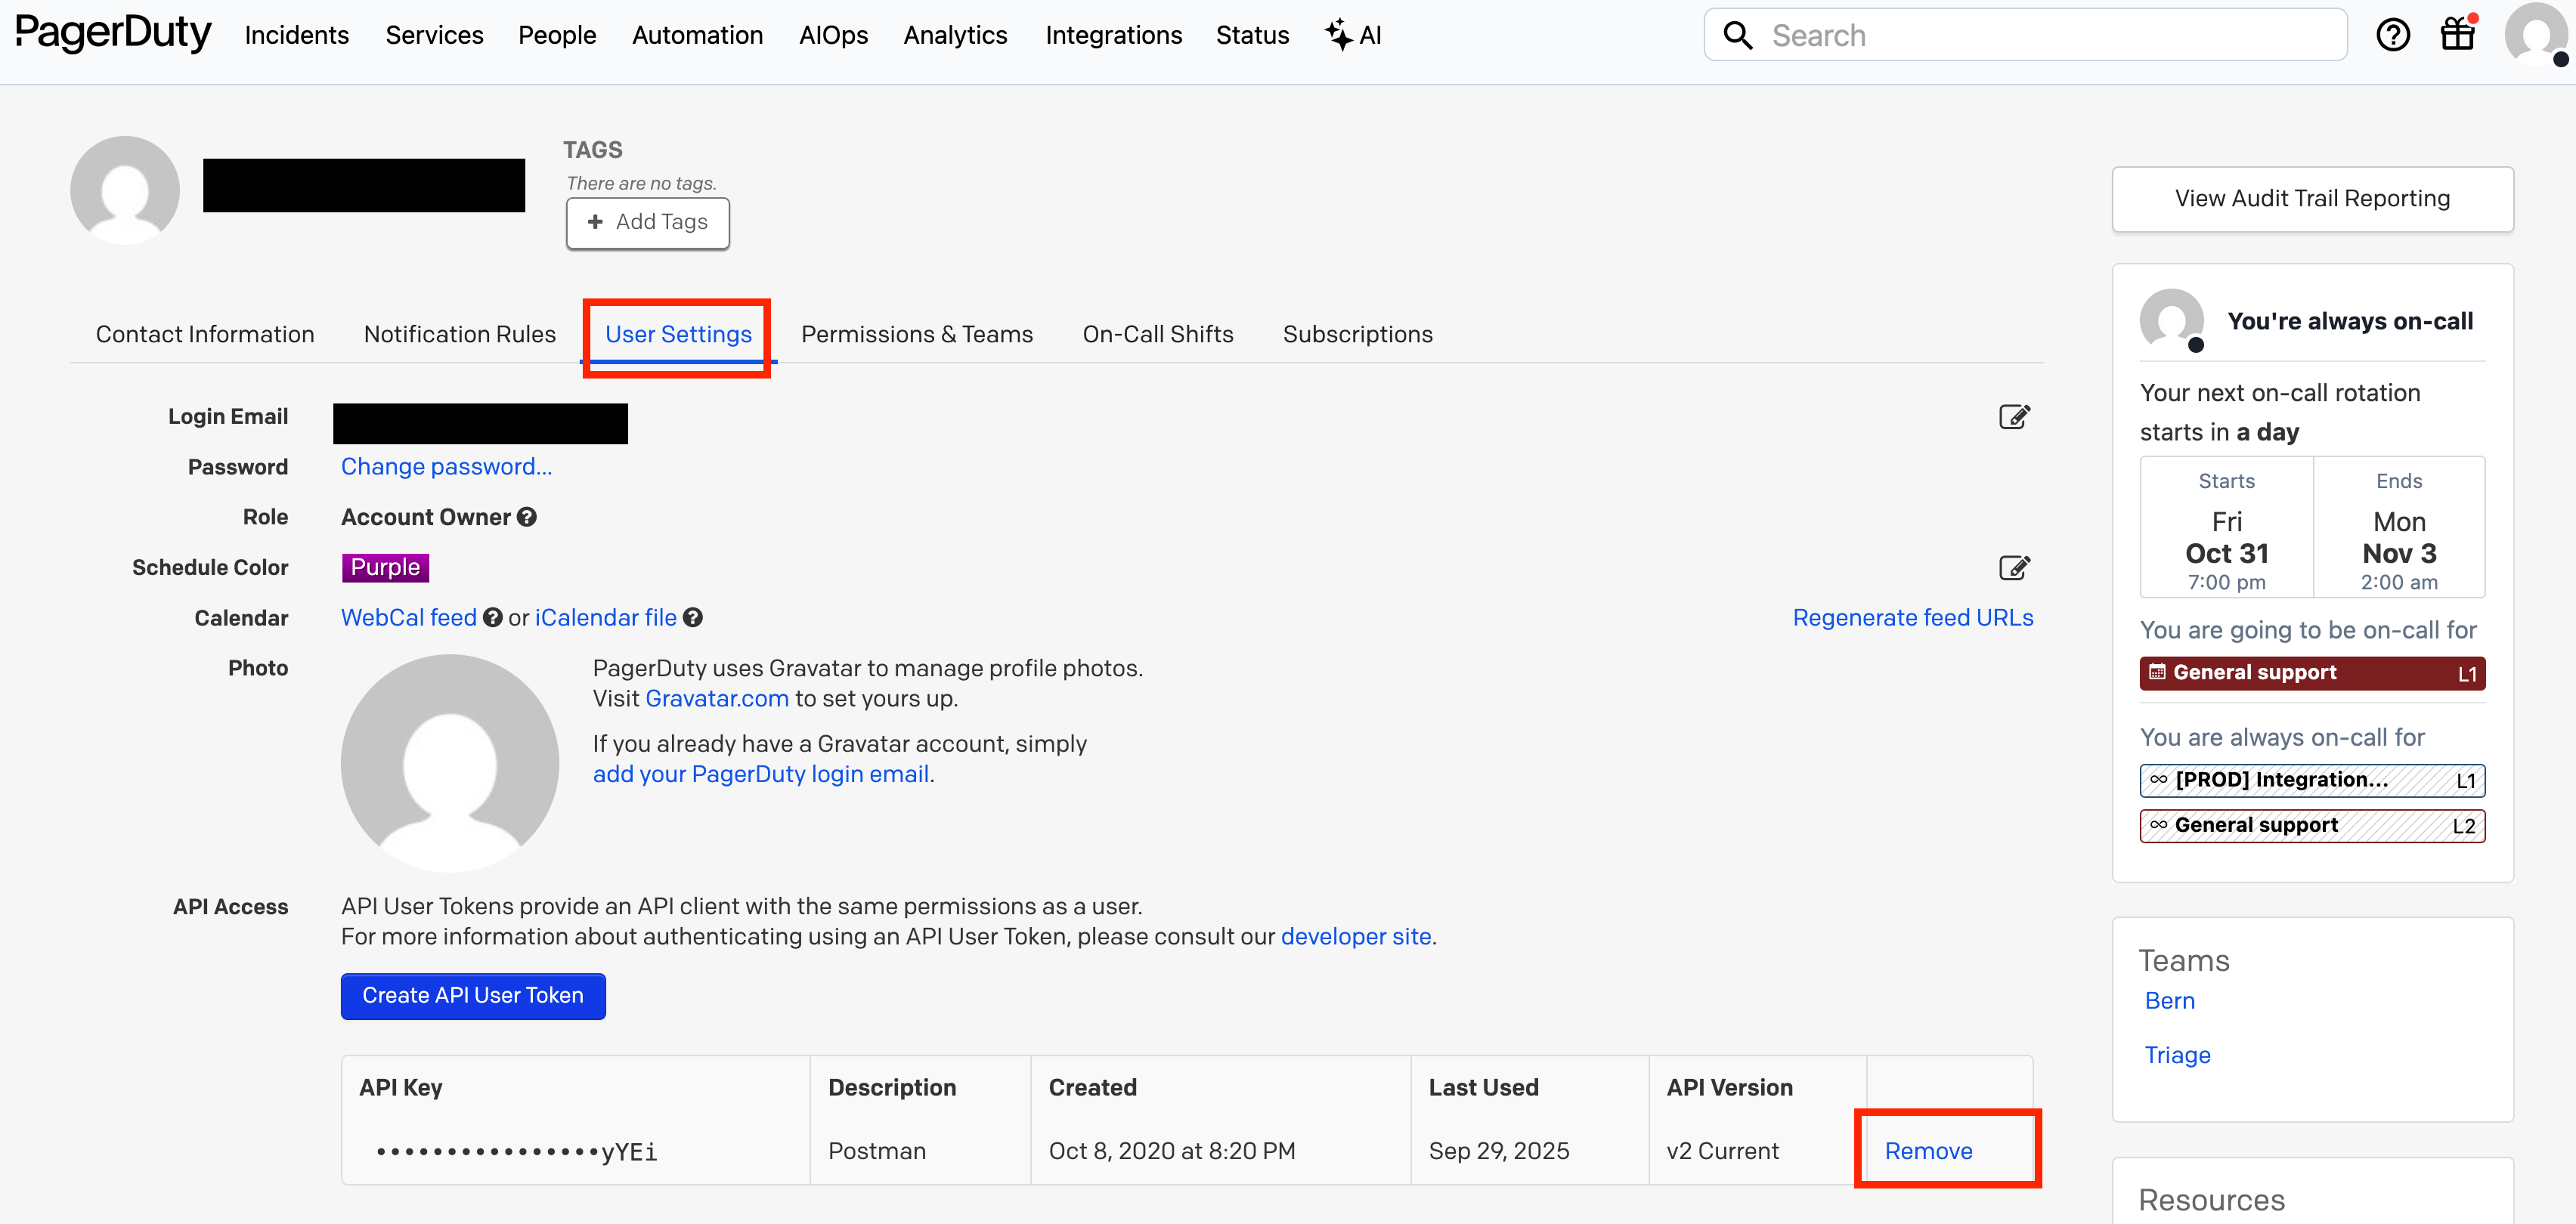
Task: Switch to Permissions & Teams tab
Action: 917,335
